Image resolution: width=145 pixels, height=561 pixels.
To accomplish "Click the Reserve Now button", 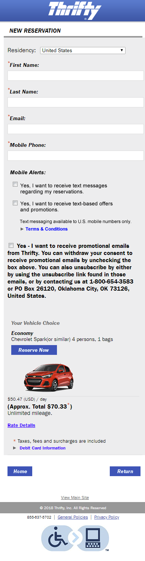I will click(34, 350).
